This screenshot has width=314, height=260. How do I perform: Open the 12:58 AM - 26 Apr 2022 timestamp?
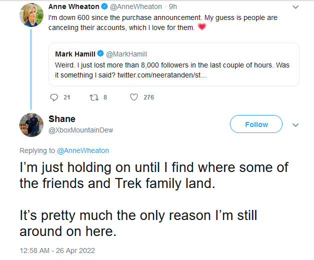point(57,250)
